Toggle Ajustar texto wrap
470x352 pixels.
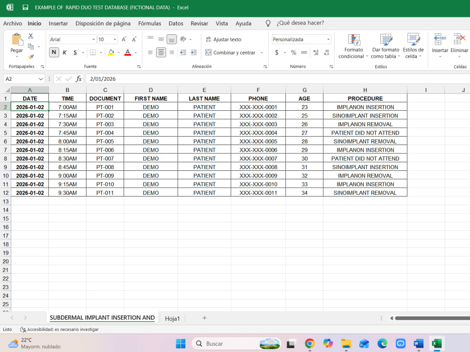[x=223, y=39]
